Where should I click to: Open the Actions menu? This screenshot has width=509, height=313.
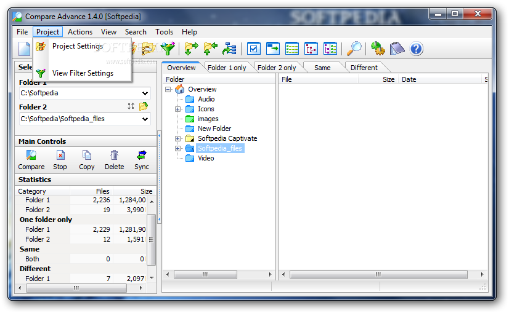[x=80, y=32]
